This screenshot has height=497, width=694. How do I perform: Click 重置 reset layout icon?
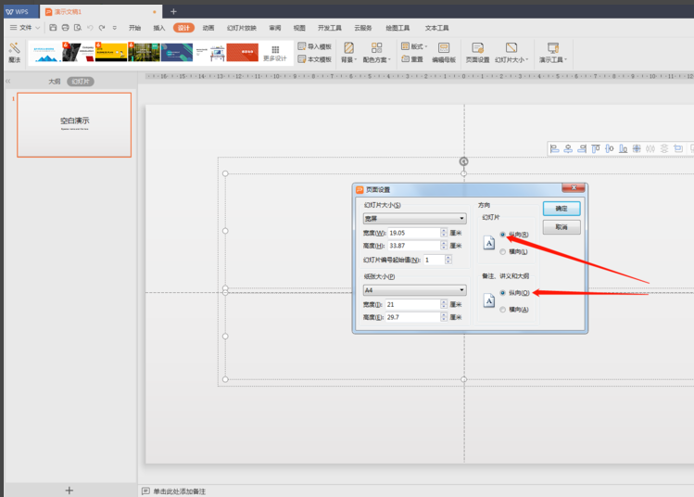[412, 59]
